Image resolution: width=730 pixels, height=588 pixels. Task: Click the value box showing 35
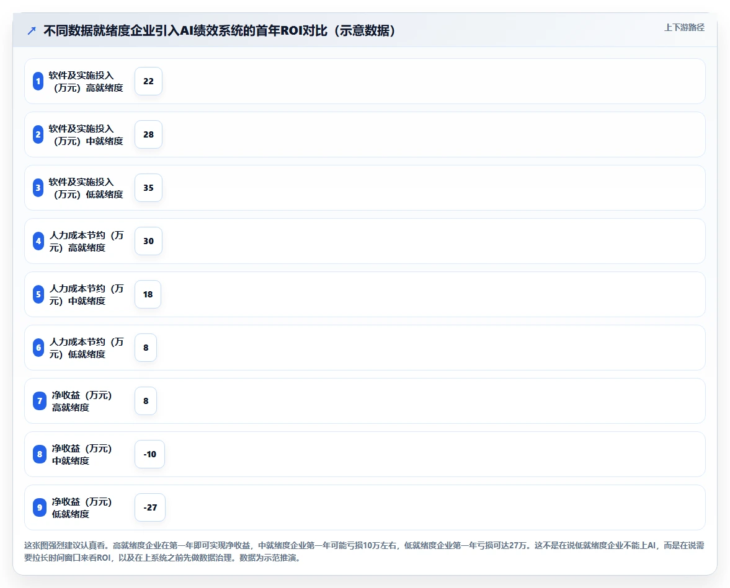[x=148, y=188]
